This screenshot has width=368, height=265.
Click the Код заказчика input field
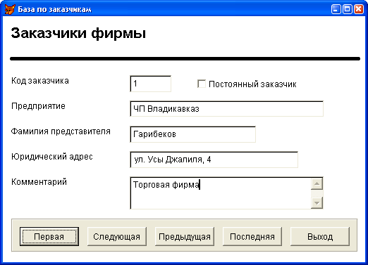150,84
